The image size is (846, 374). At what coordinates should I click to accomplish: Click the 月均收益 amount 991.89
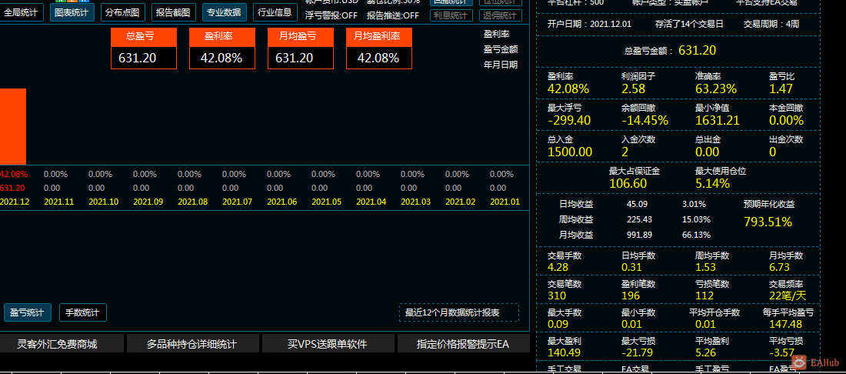pyautogui.click(x=639, y=235)
